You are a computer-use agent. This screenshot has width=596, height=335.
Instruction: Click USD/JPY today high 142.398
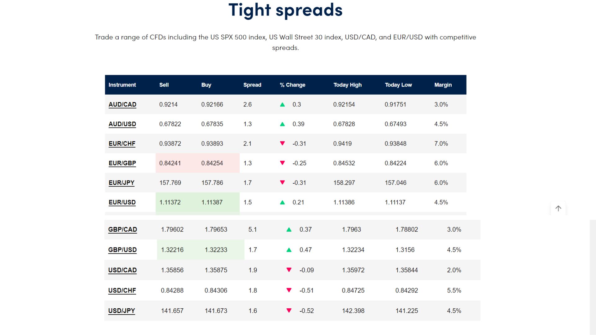tap(353, 311)
